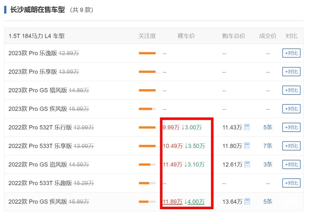Click the 13.64万 total purchase price
Screen dimensions: 310x215
tap(232, 202)
